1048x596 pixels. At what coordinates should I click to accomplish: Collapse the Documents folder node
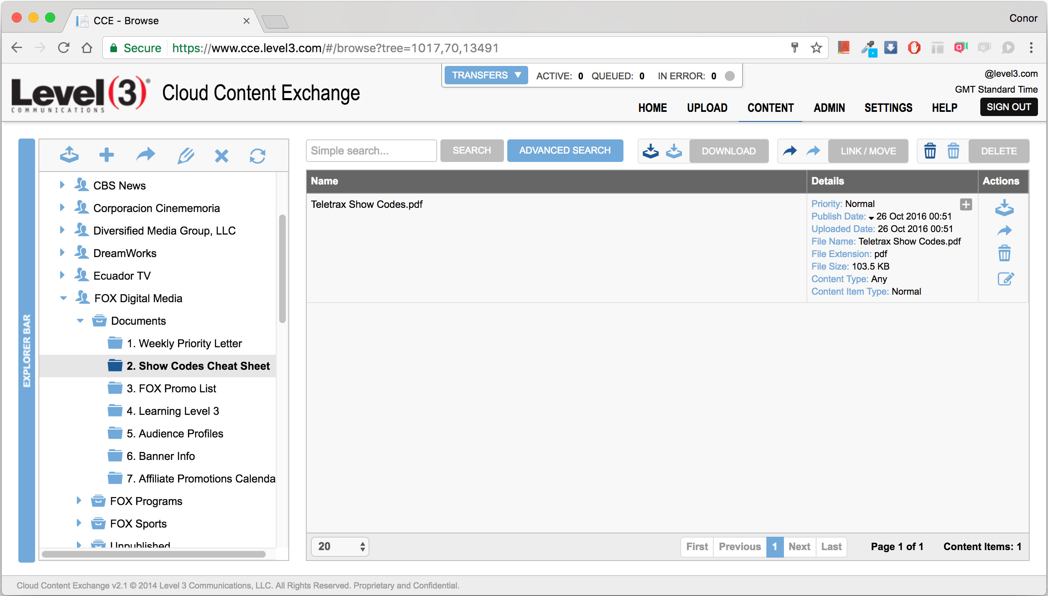tap(80, 321)
